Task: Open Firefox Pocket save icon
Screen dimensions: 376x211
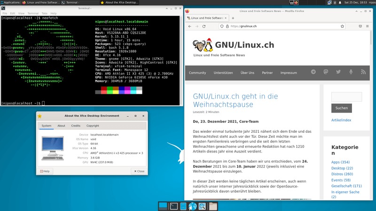Action: 360,26
